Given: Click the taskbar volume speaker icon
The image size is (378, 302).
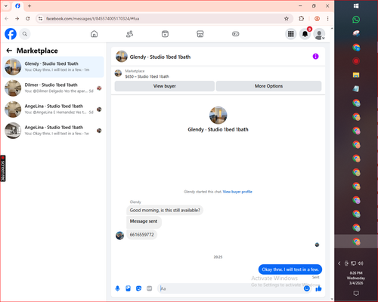Looking at the screenshot, I should pos(361,263).
